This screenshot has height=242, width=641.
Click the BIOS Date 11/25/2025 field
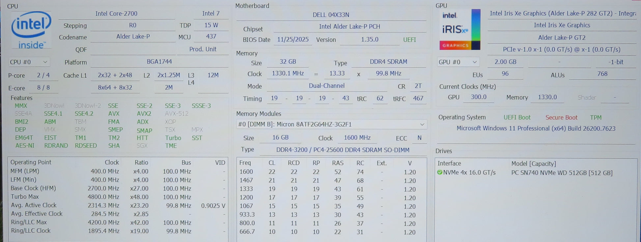click(293, 39)
